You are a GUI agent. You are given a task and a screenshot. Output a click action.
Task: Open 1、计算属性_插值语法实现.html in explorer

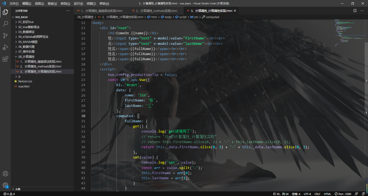pyautogui.click(x=42, y=62)
